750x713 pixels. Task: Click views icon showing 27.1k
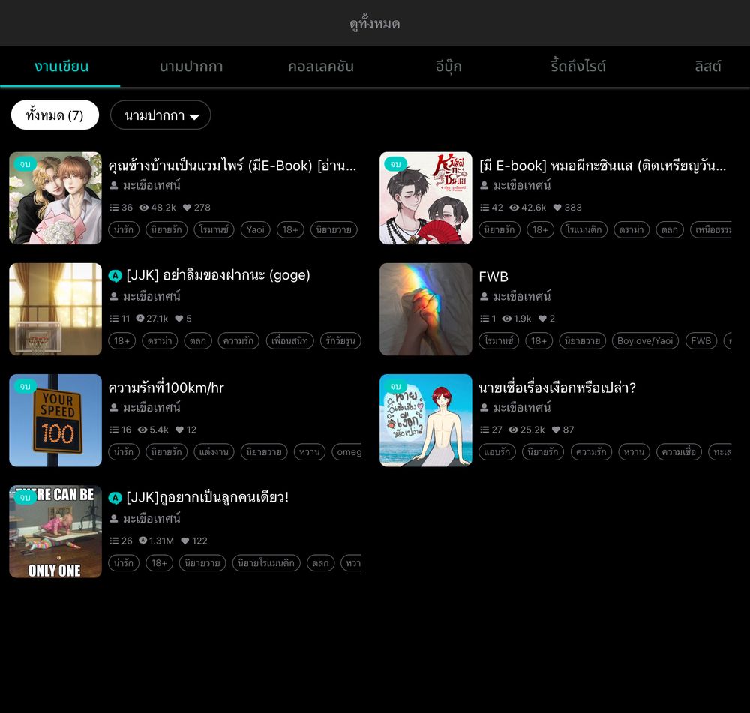coord(140,319)
